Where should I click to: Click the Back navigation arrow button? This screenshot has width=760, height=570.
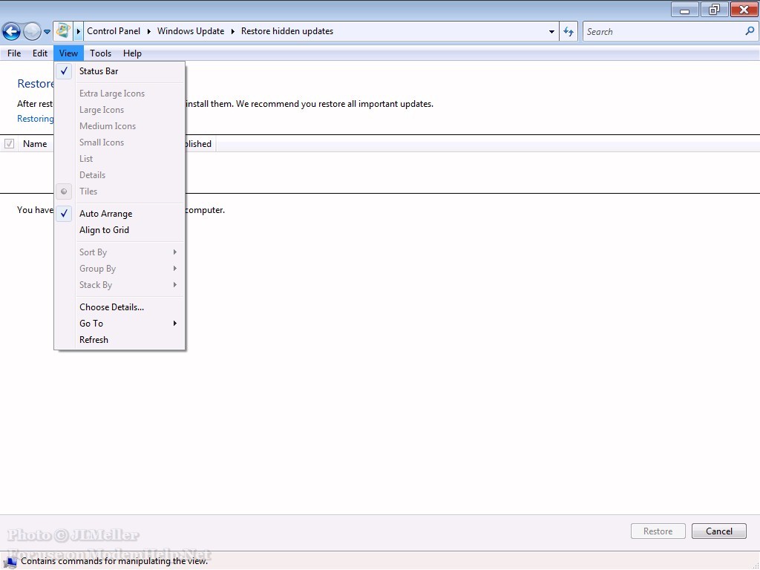click(11, 31)
